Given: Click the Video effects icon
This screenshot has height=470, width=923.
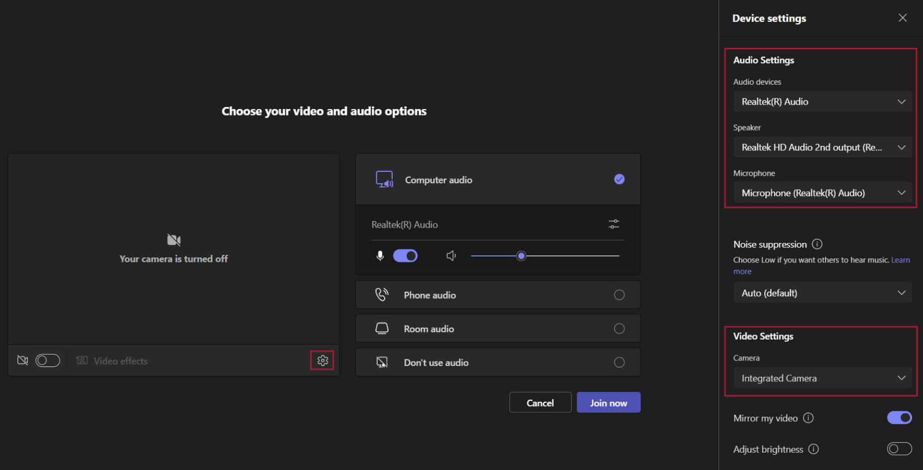Looking at the screenshot, I should pyautogui.click(x=82, y=360).
